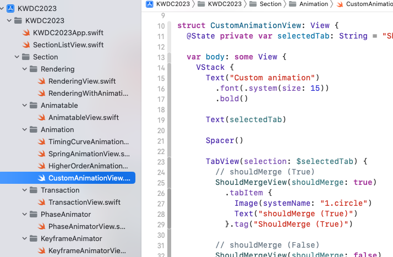
Task: Open HigherOrderAnimation... file
Action: click(x=88, y=166)
